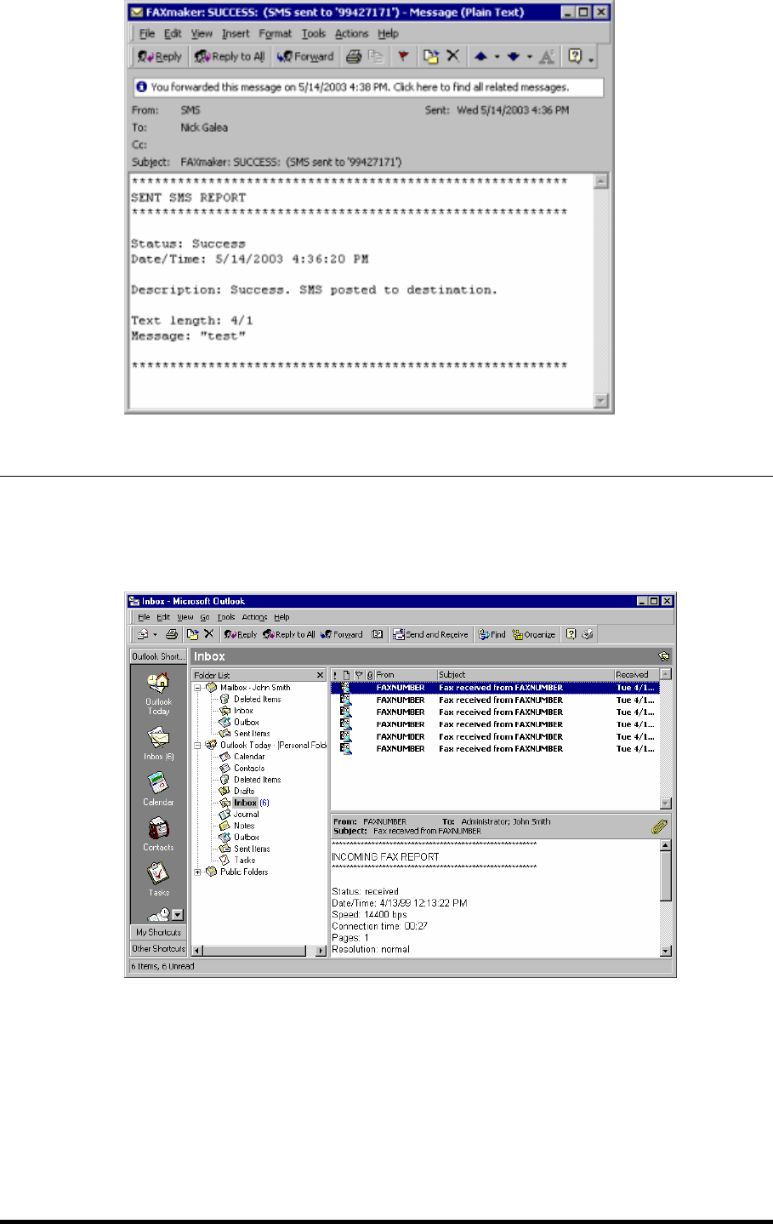
Task: Select the Notes folder in the Folder List
Action: (x=237, y=826)
